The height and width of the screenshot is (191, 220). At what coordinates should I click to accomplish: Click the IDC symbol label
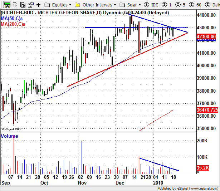(x=155, y=5)
